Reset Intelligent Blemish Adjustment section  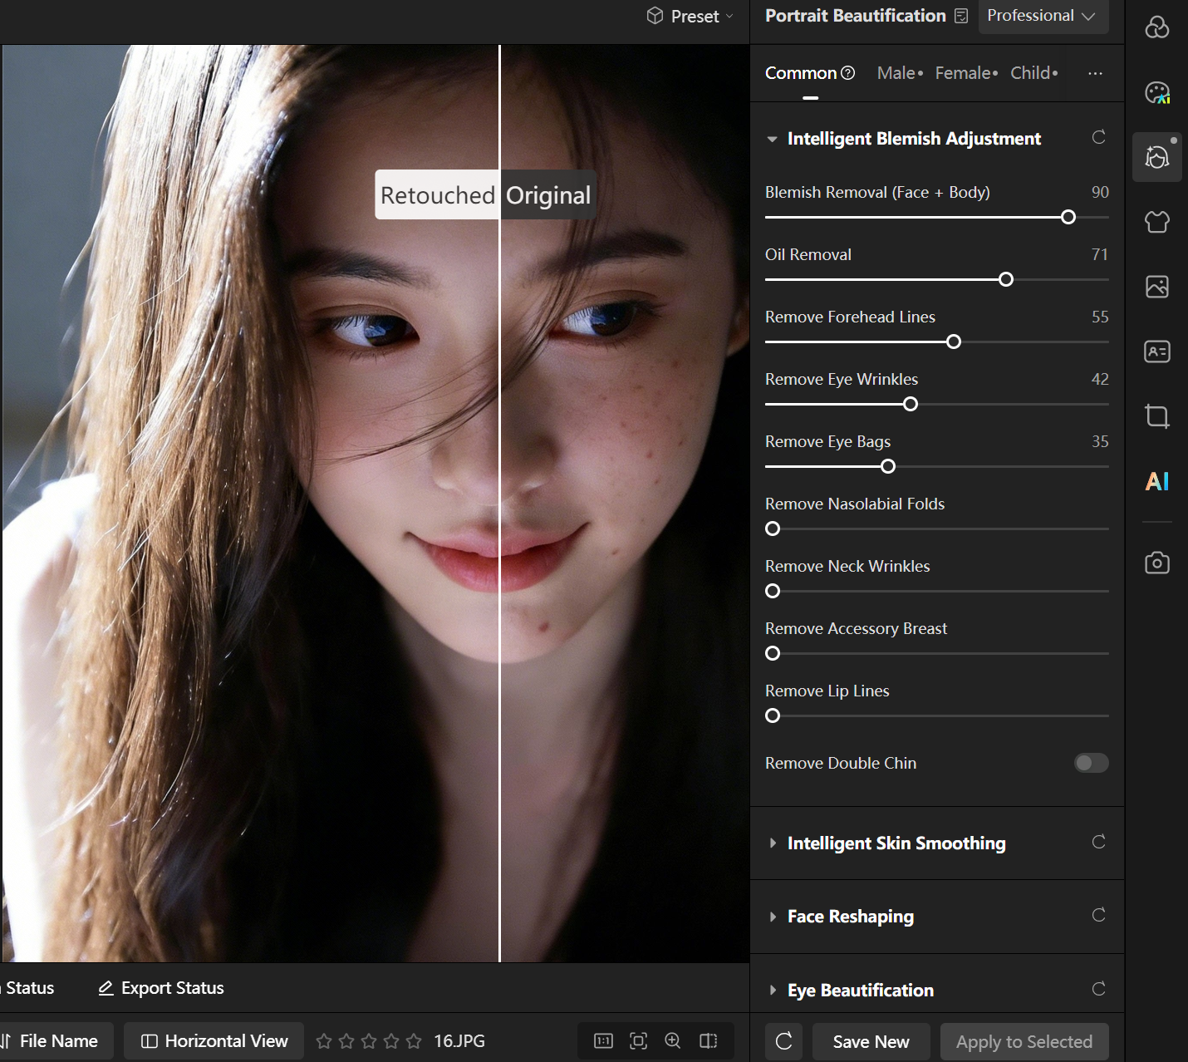click(x=1098, y=138)
